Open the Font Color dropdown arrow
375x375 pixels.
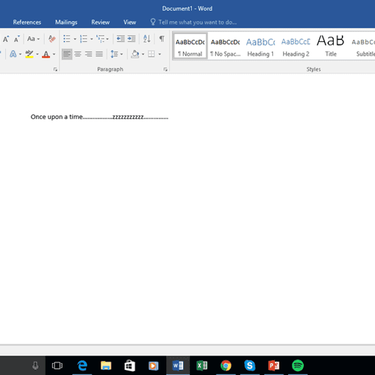pyautogui.click(x=54, y=54)
